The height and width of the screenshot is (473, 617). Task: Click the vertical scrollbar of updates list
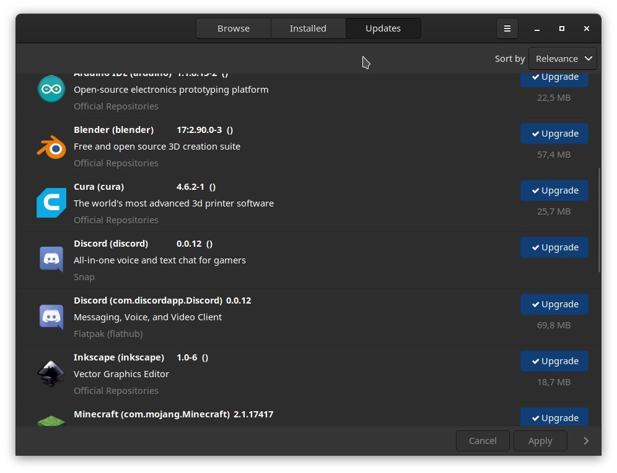[x=599, y=220]
